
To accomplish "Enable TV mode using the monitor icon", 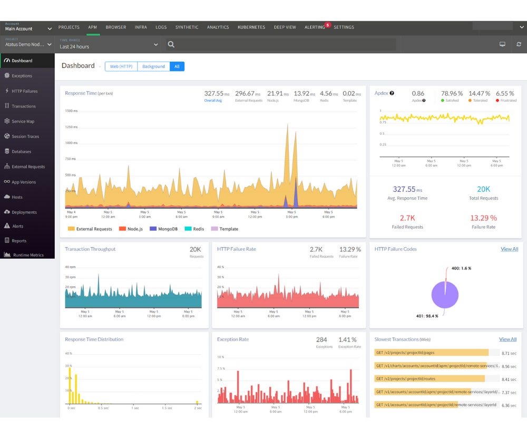I will pos(503,44).
